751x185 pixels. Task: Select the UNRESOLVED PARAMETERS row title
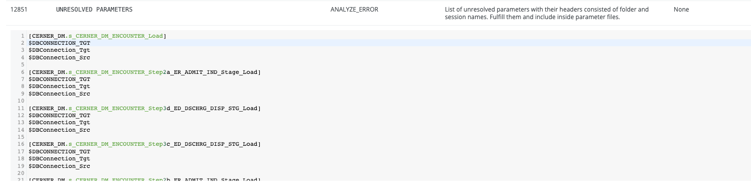[94, 10]
